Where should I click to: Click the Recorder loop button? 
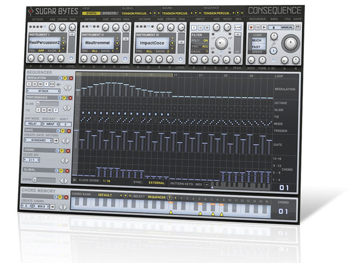(x=258, y=27)
